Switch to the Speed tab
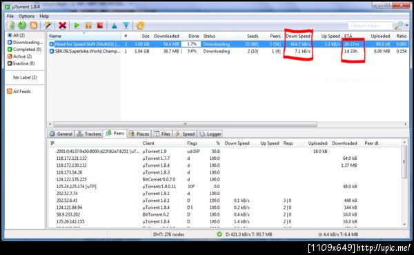This screenshot has width=414, height=255. pos(185,134)
